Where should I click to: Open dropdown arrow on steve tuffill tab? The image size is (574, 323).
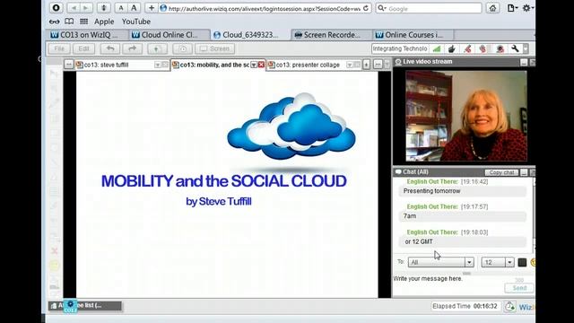coord(158,65)
